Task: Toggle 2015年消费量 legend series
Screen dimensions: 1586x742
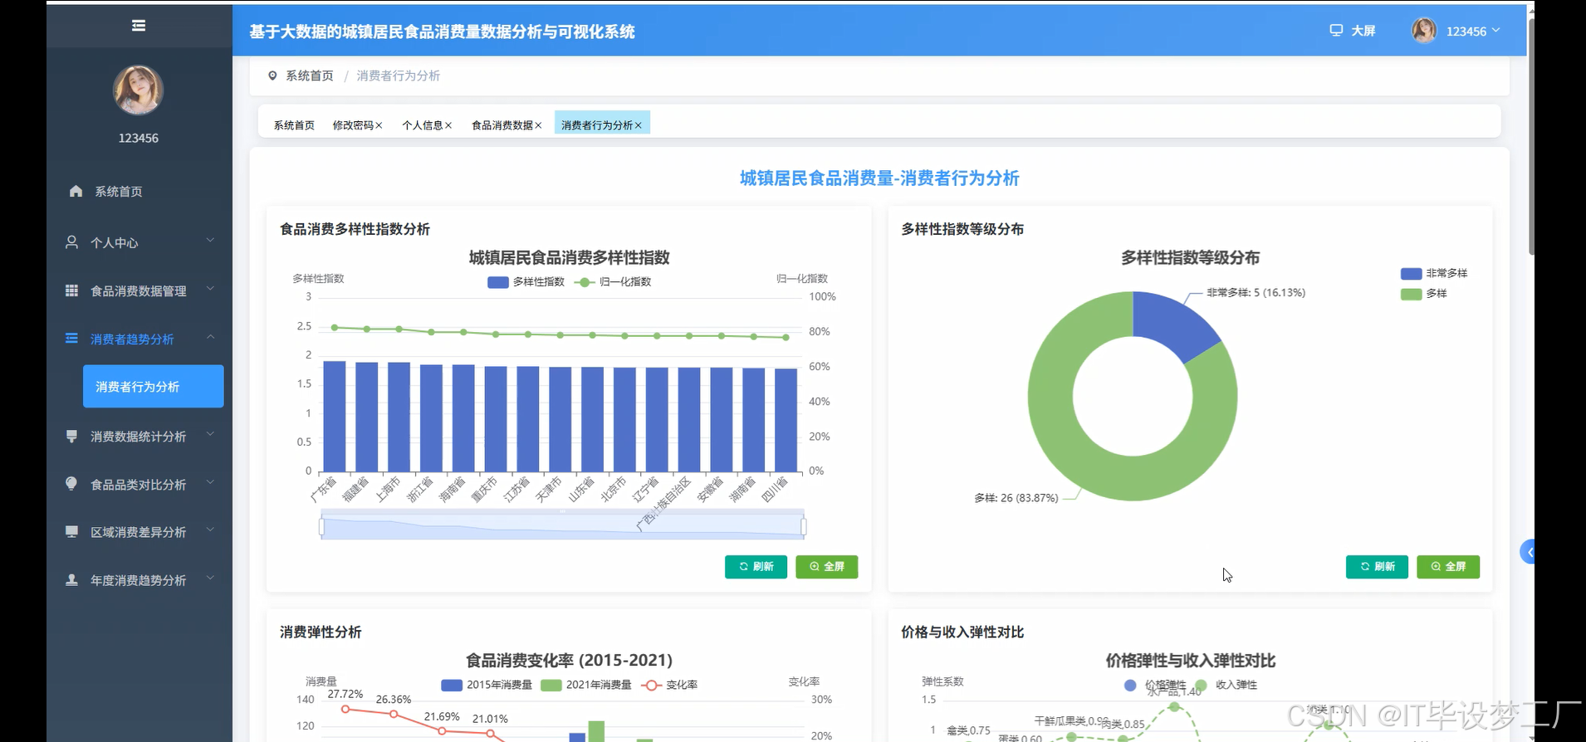Action: 487,686
